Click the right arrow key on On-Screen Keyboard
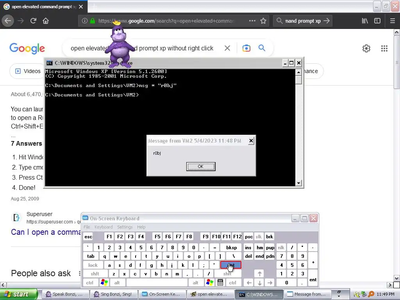 coord(270,282)
